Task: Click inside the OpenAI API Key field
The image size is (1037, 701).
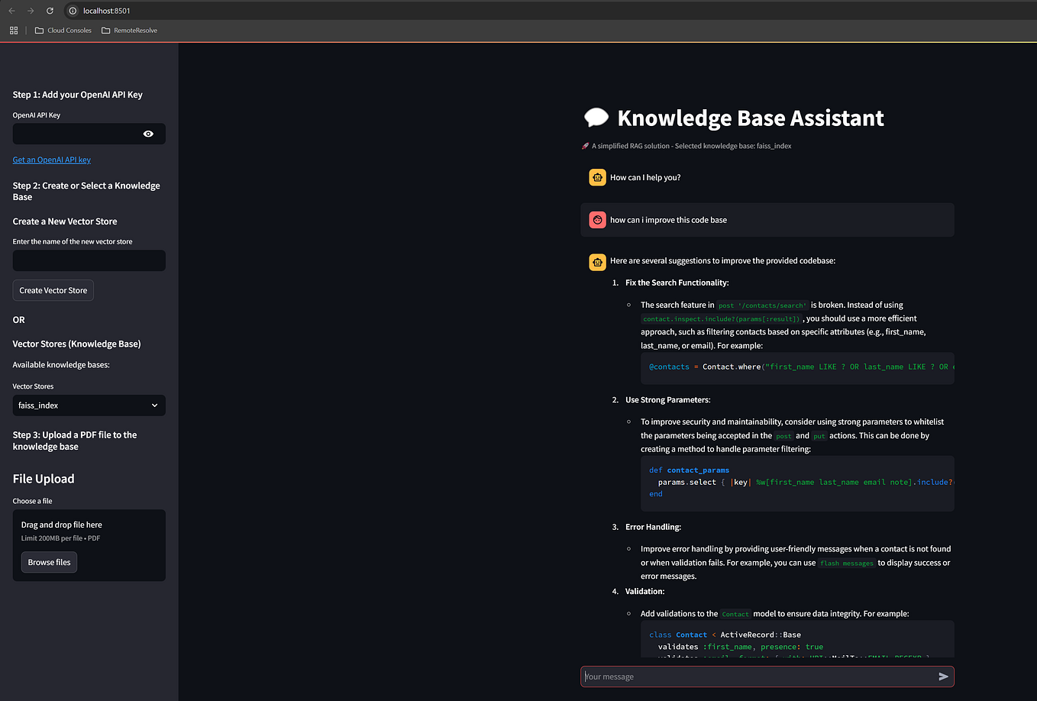Action: pos(76,133)
